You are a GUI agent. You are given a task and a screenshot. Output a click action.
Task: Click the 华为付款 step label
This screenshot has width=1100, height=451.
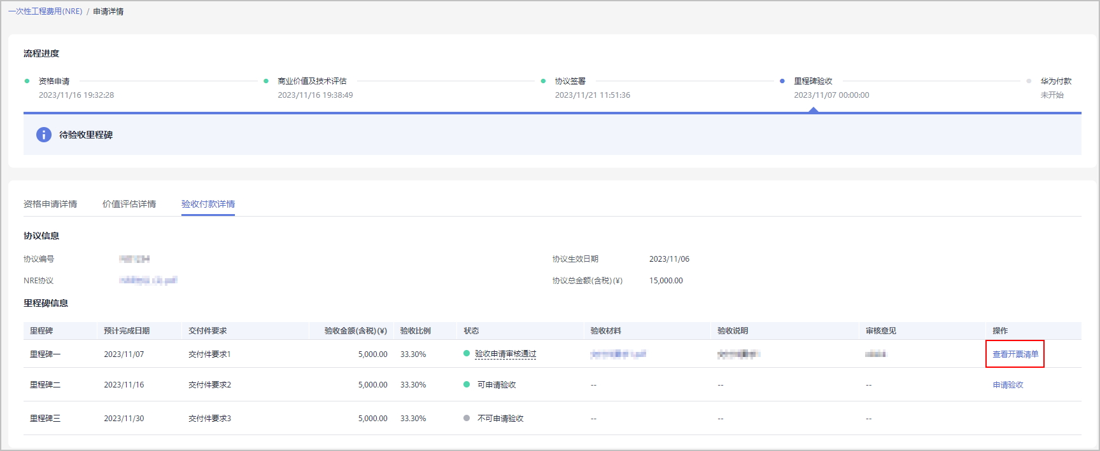[x=1056, y=81]
